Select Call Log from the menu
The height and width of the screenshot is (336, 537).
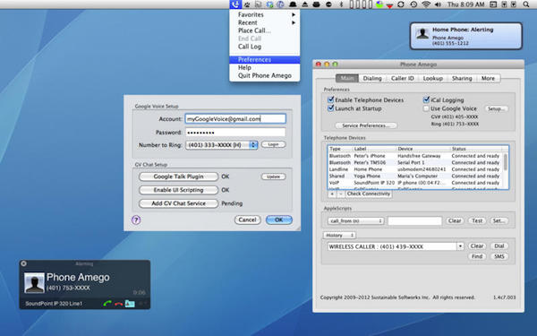coord(250,47)
